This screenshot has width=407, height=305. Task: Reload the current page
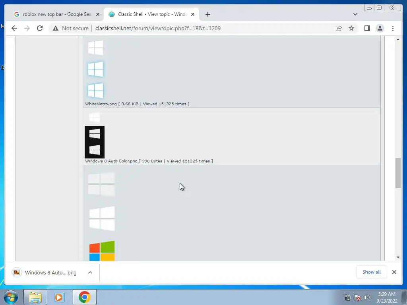pos(40,28)
